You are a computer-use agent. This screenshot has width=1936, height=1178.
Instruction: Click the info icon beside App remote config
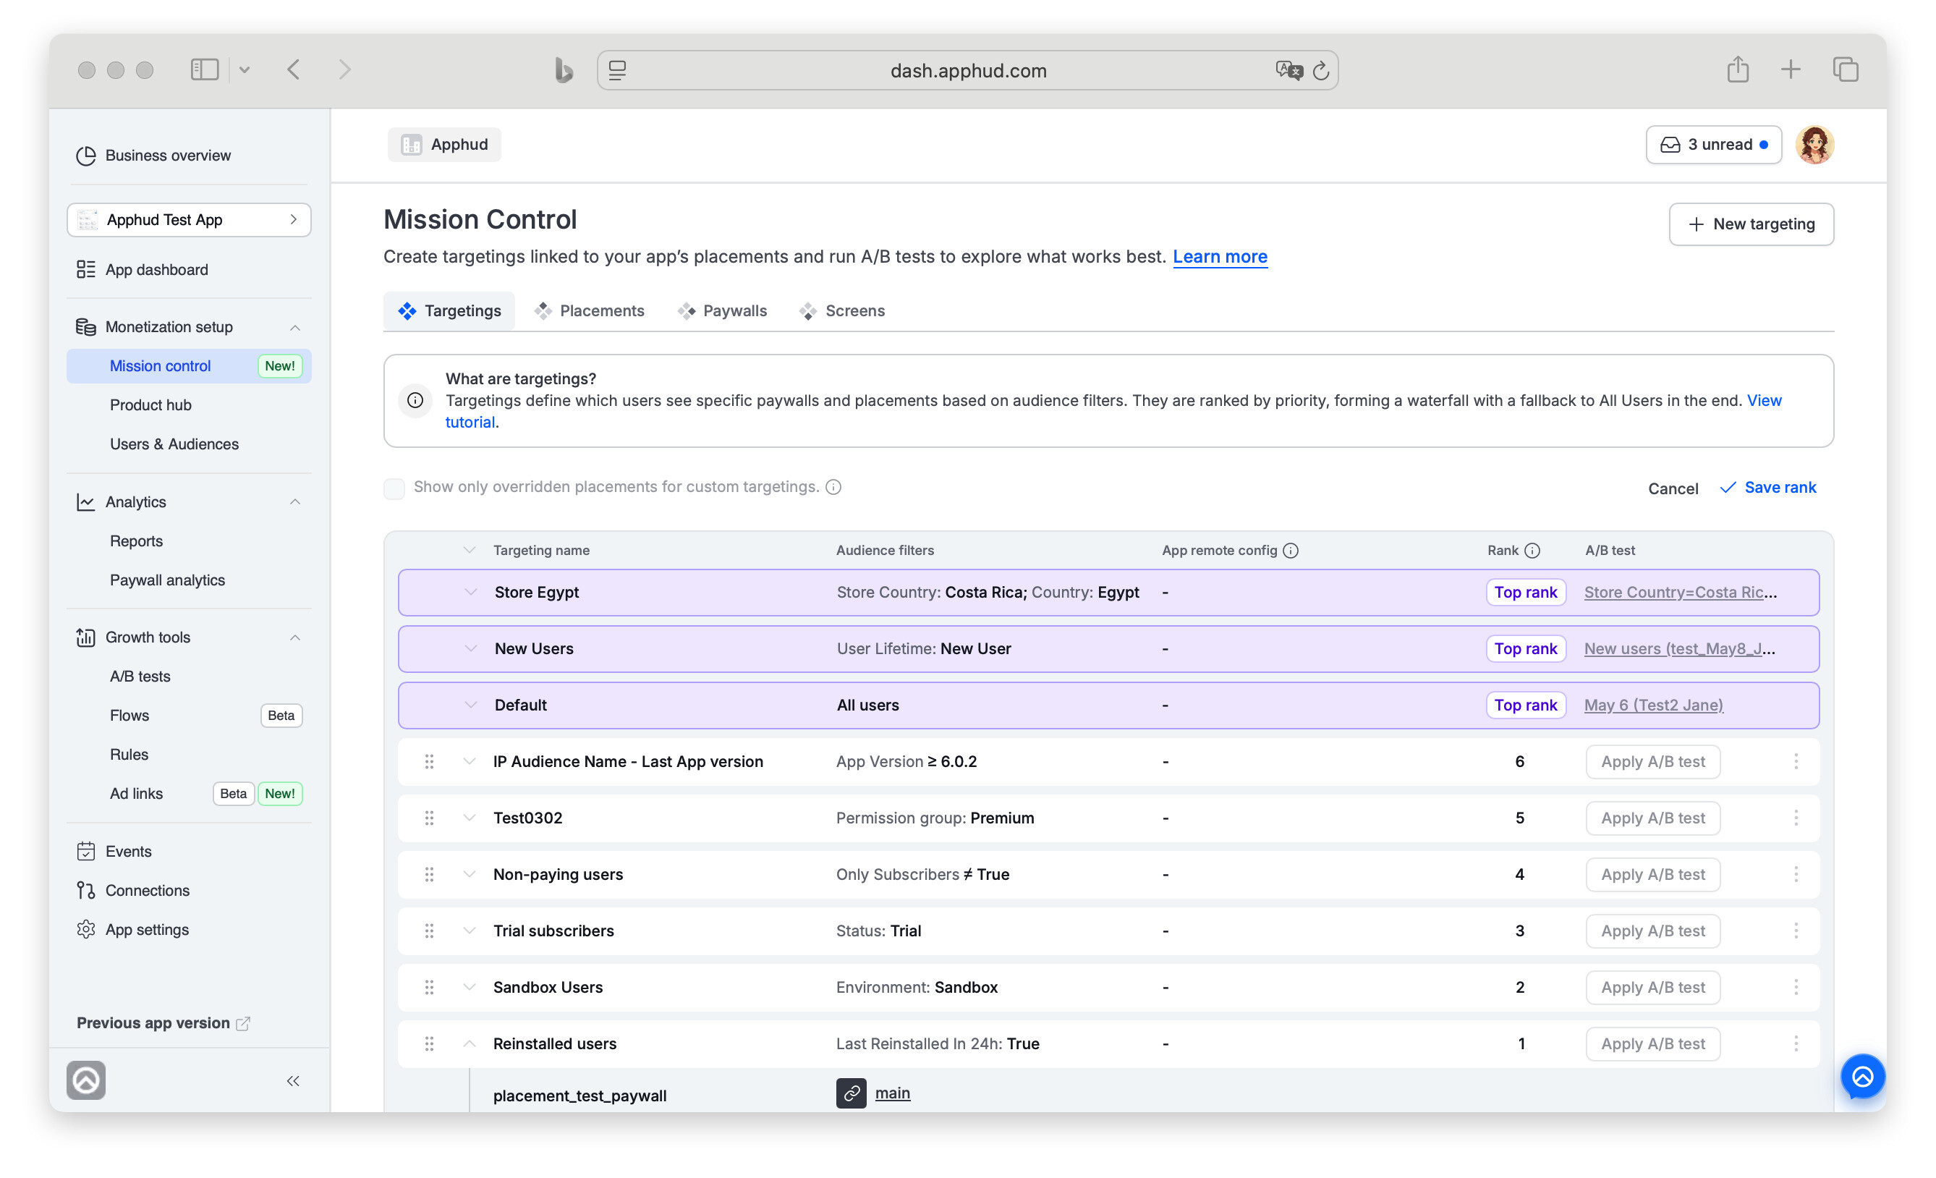click(x=1290, y=550)
